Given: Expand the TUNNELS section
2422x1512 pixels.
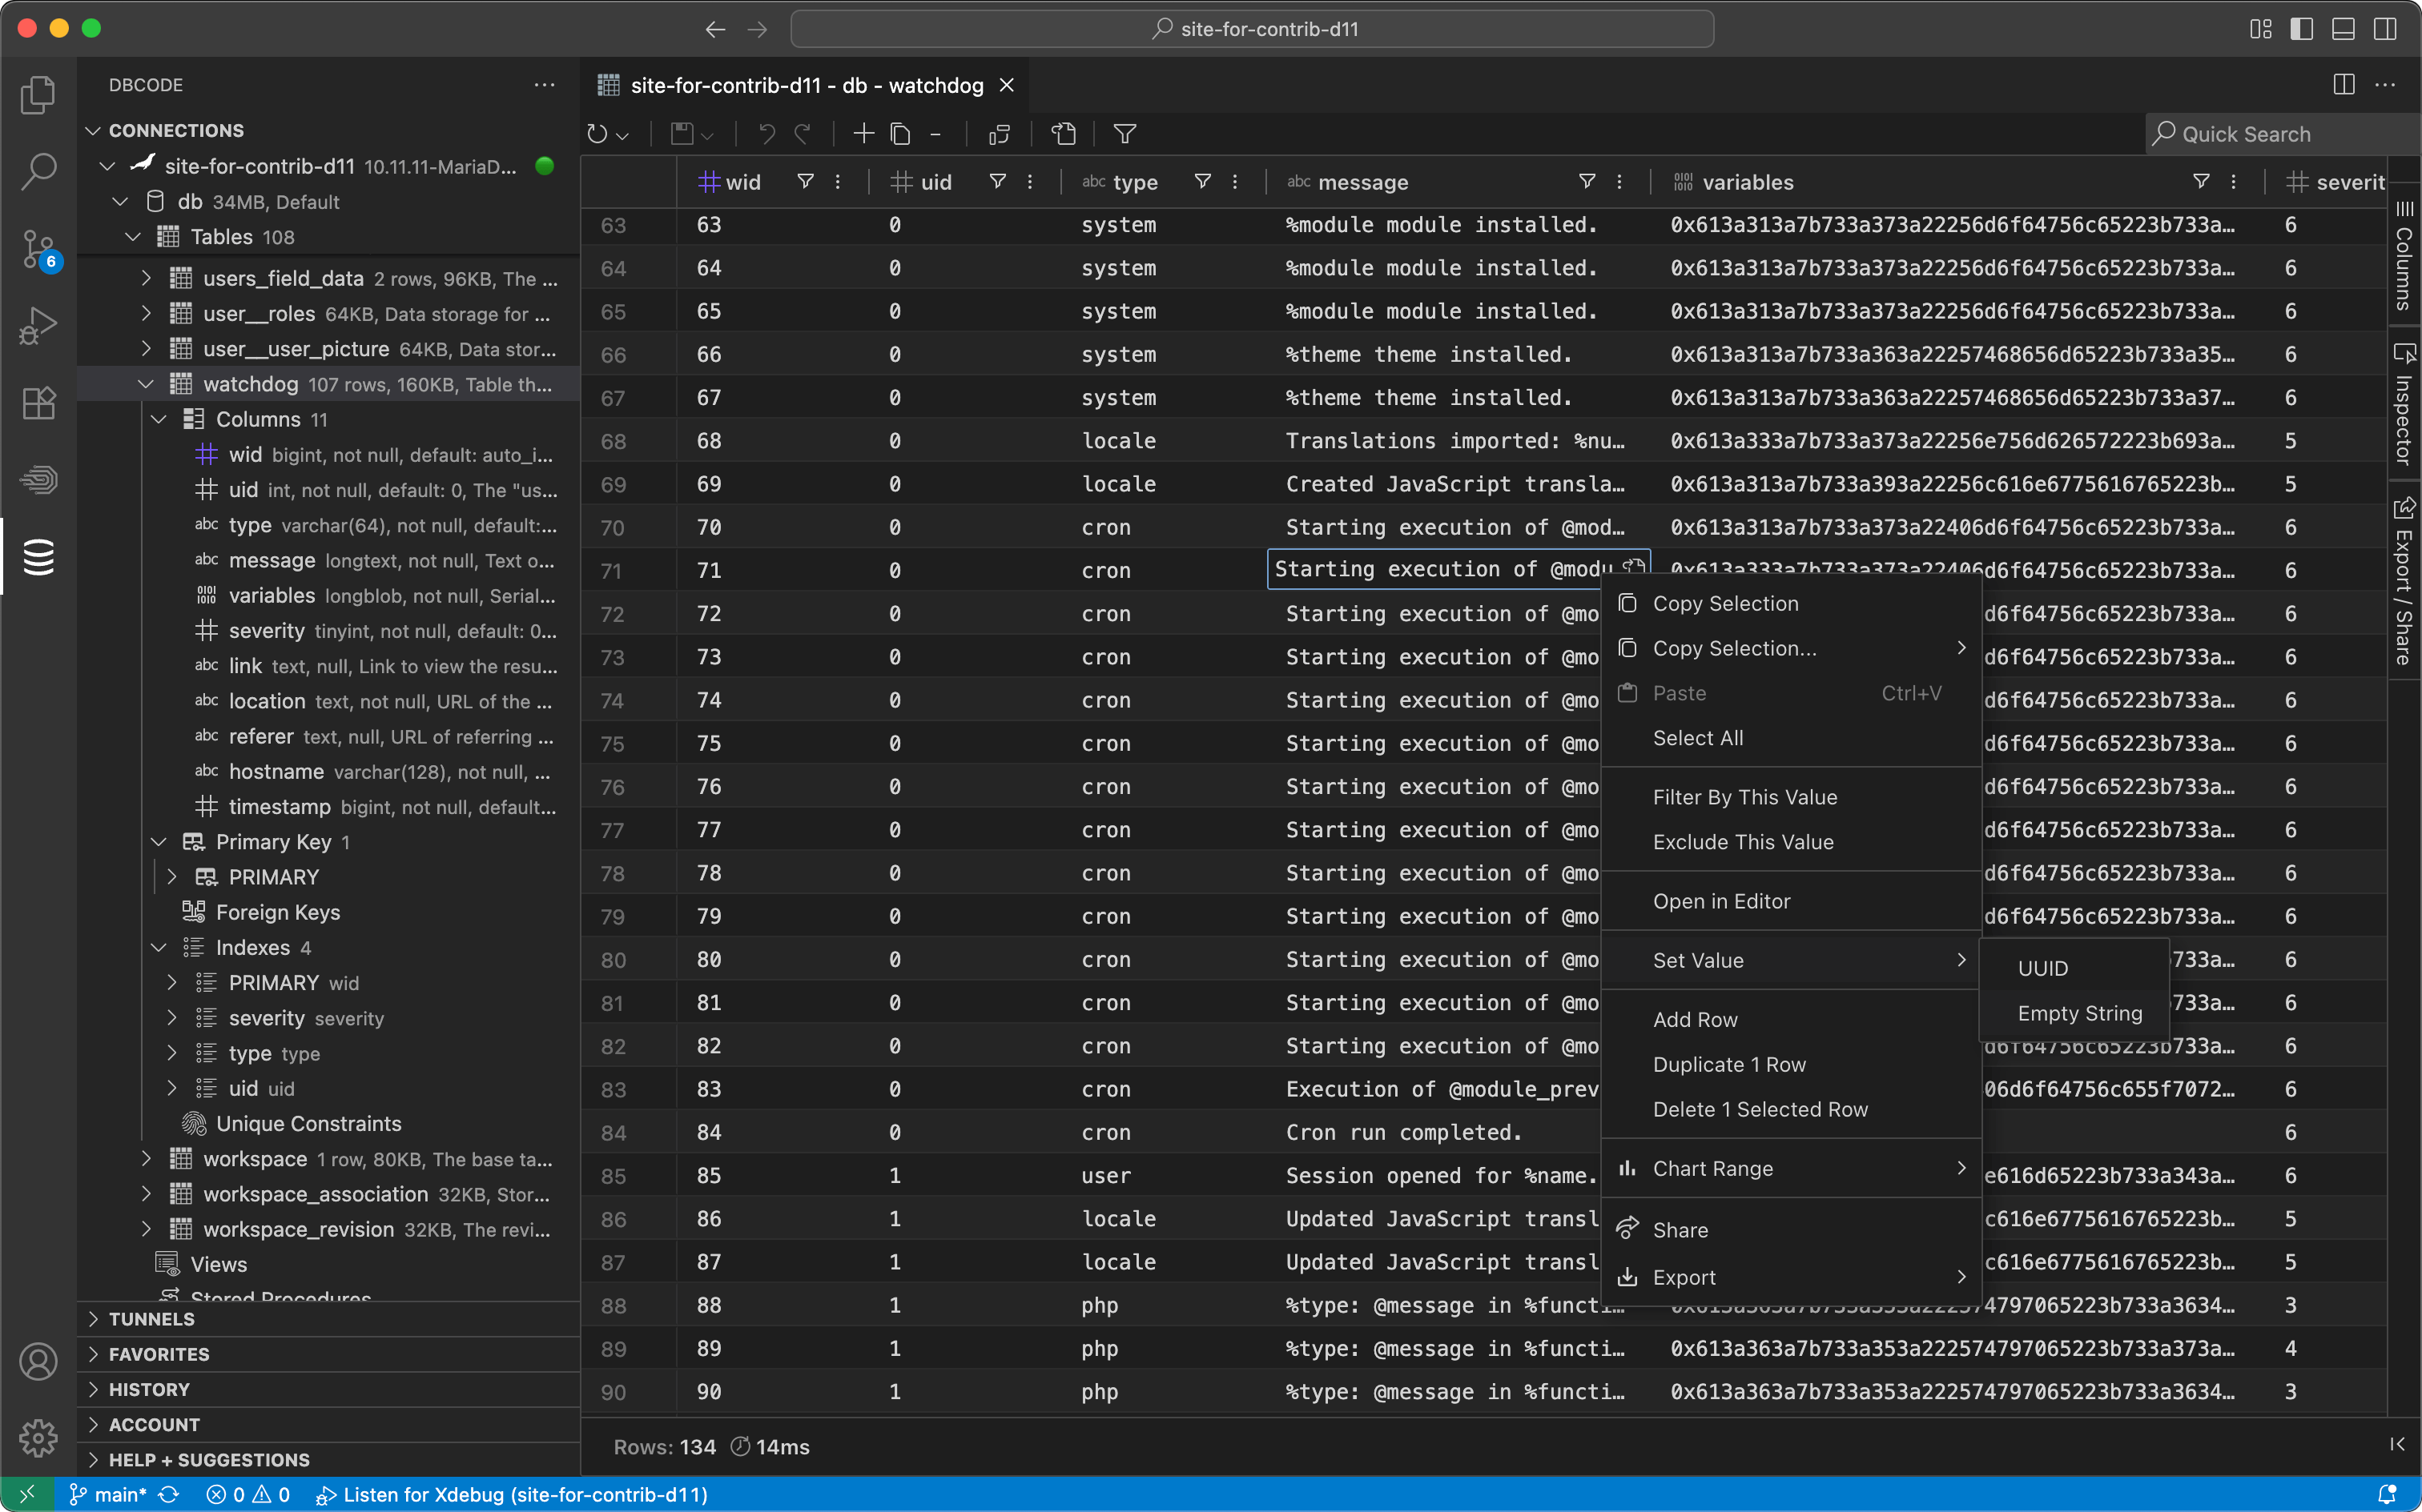Looking at the screenshot, I should (x=152, y=1319).
